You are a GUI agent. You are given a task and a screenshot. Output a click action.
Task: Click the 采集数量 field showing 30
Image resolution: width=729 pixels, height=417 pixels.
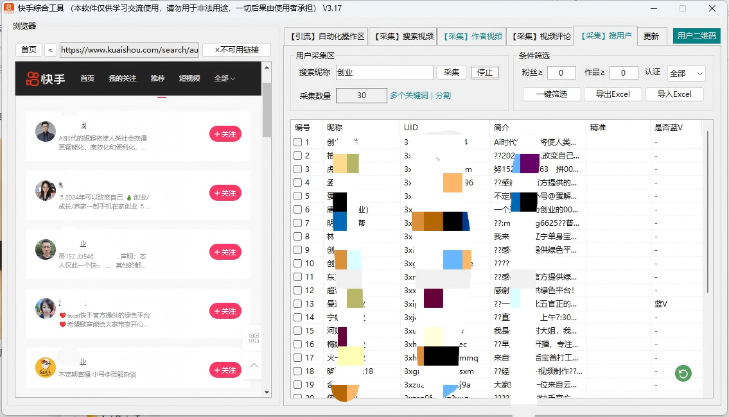coord(361,95)
